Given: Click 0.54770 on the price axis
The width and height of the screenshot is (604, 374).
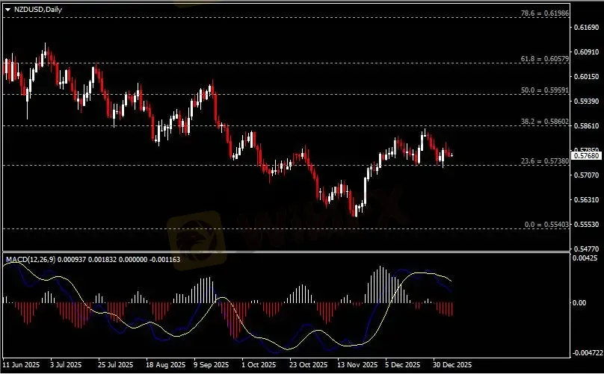Looking at the screenshot, I should pyautogui.click(x=587, y=249).
